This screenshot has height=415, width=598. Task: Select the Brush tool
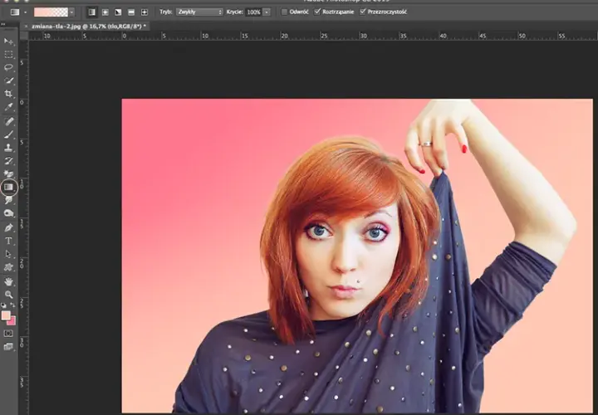[x=8, y=134]
